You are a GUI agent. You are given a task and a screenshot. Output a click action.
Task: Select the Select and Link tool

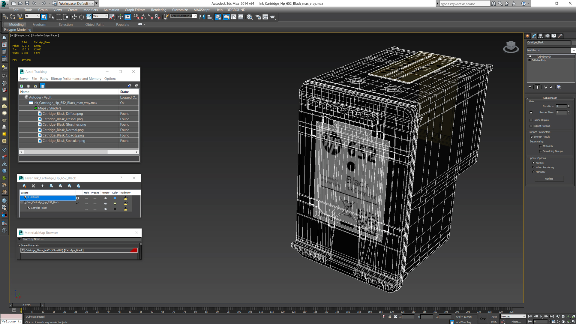point(5,17)
